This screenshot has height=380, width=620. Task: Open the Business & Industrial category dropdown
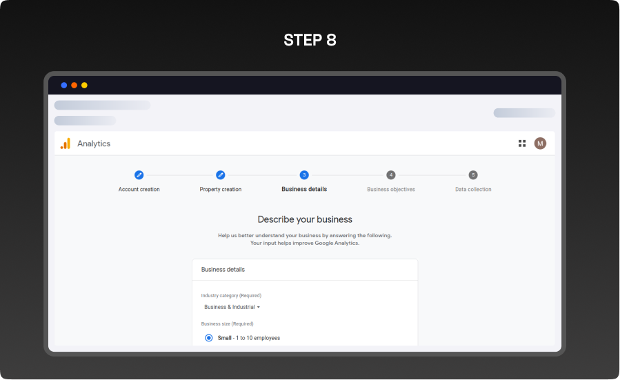point(230,307)
